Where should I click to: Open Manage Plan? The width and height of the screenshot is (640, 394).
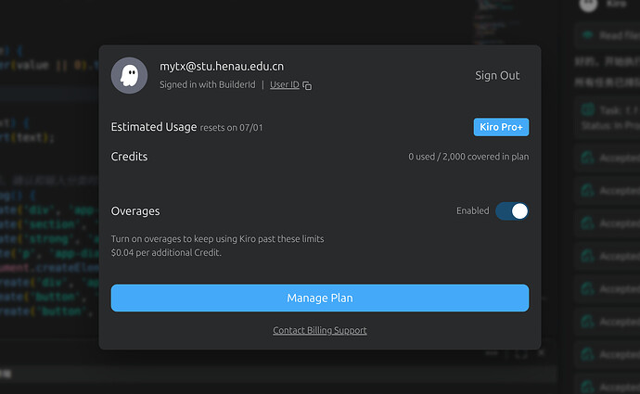tap(320, 298)
